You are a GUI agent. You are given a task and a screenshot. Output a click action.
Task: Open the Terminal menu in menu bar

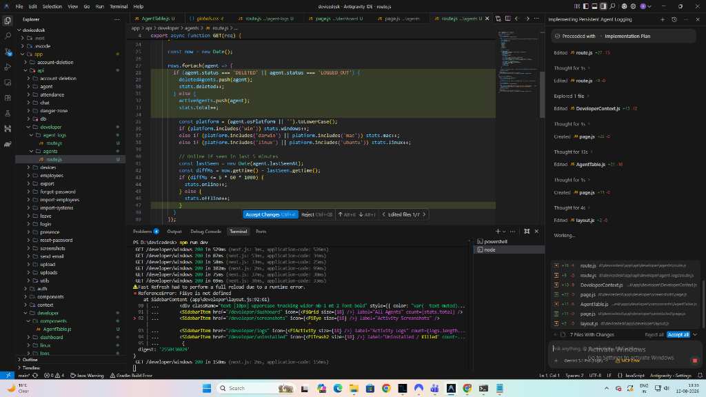pos(119,6)
